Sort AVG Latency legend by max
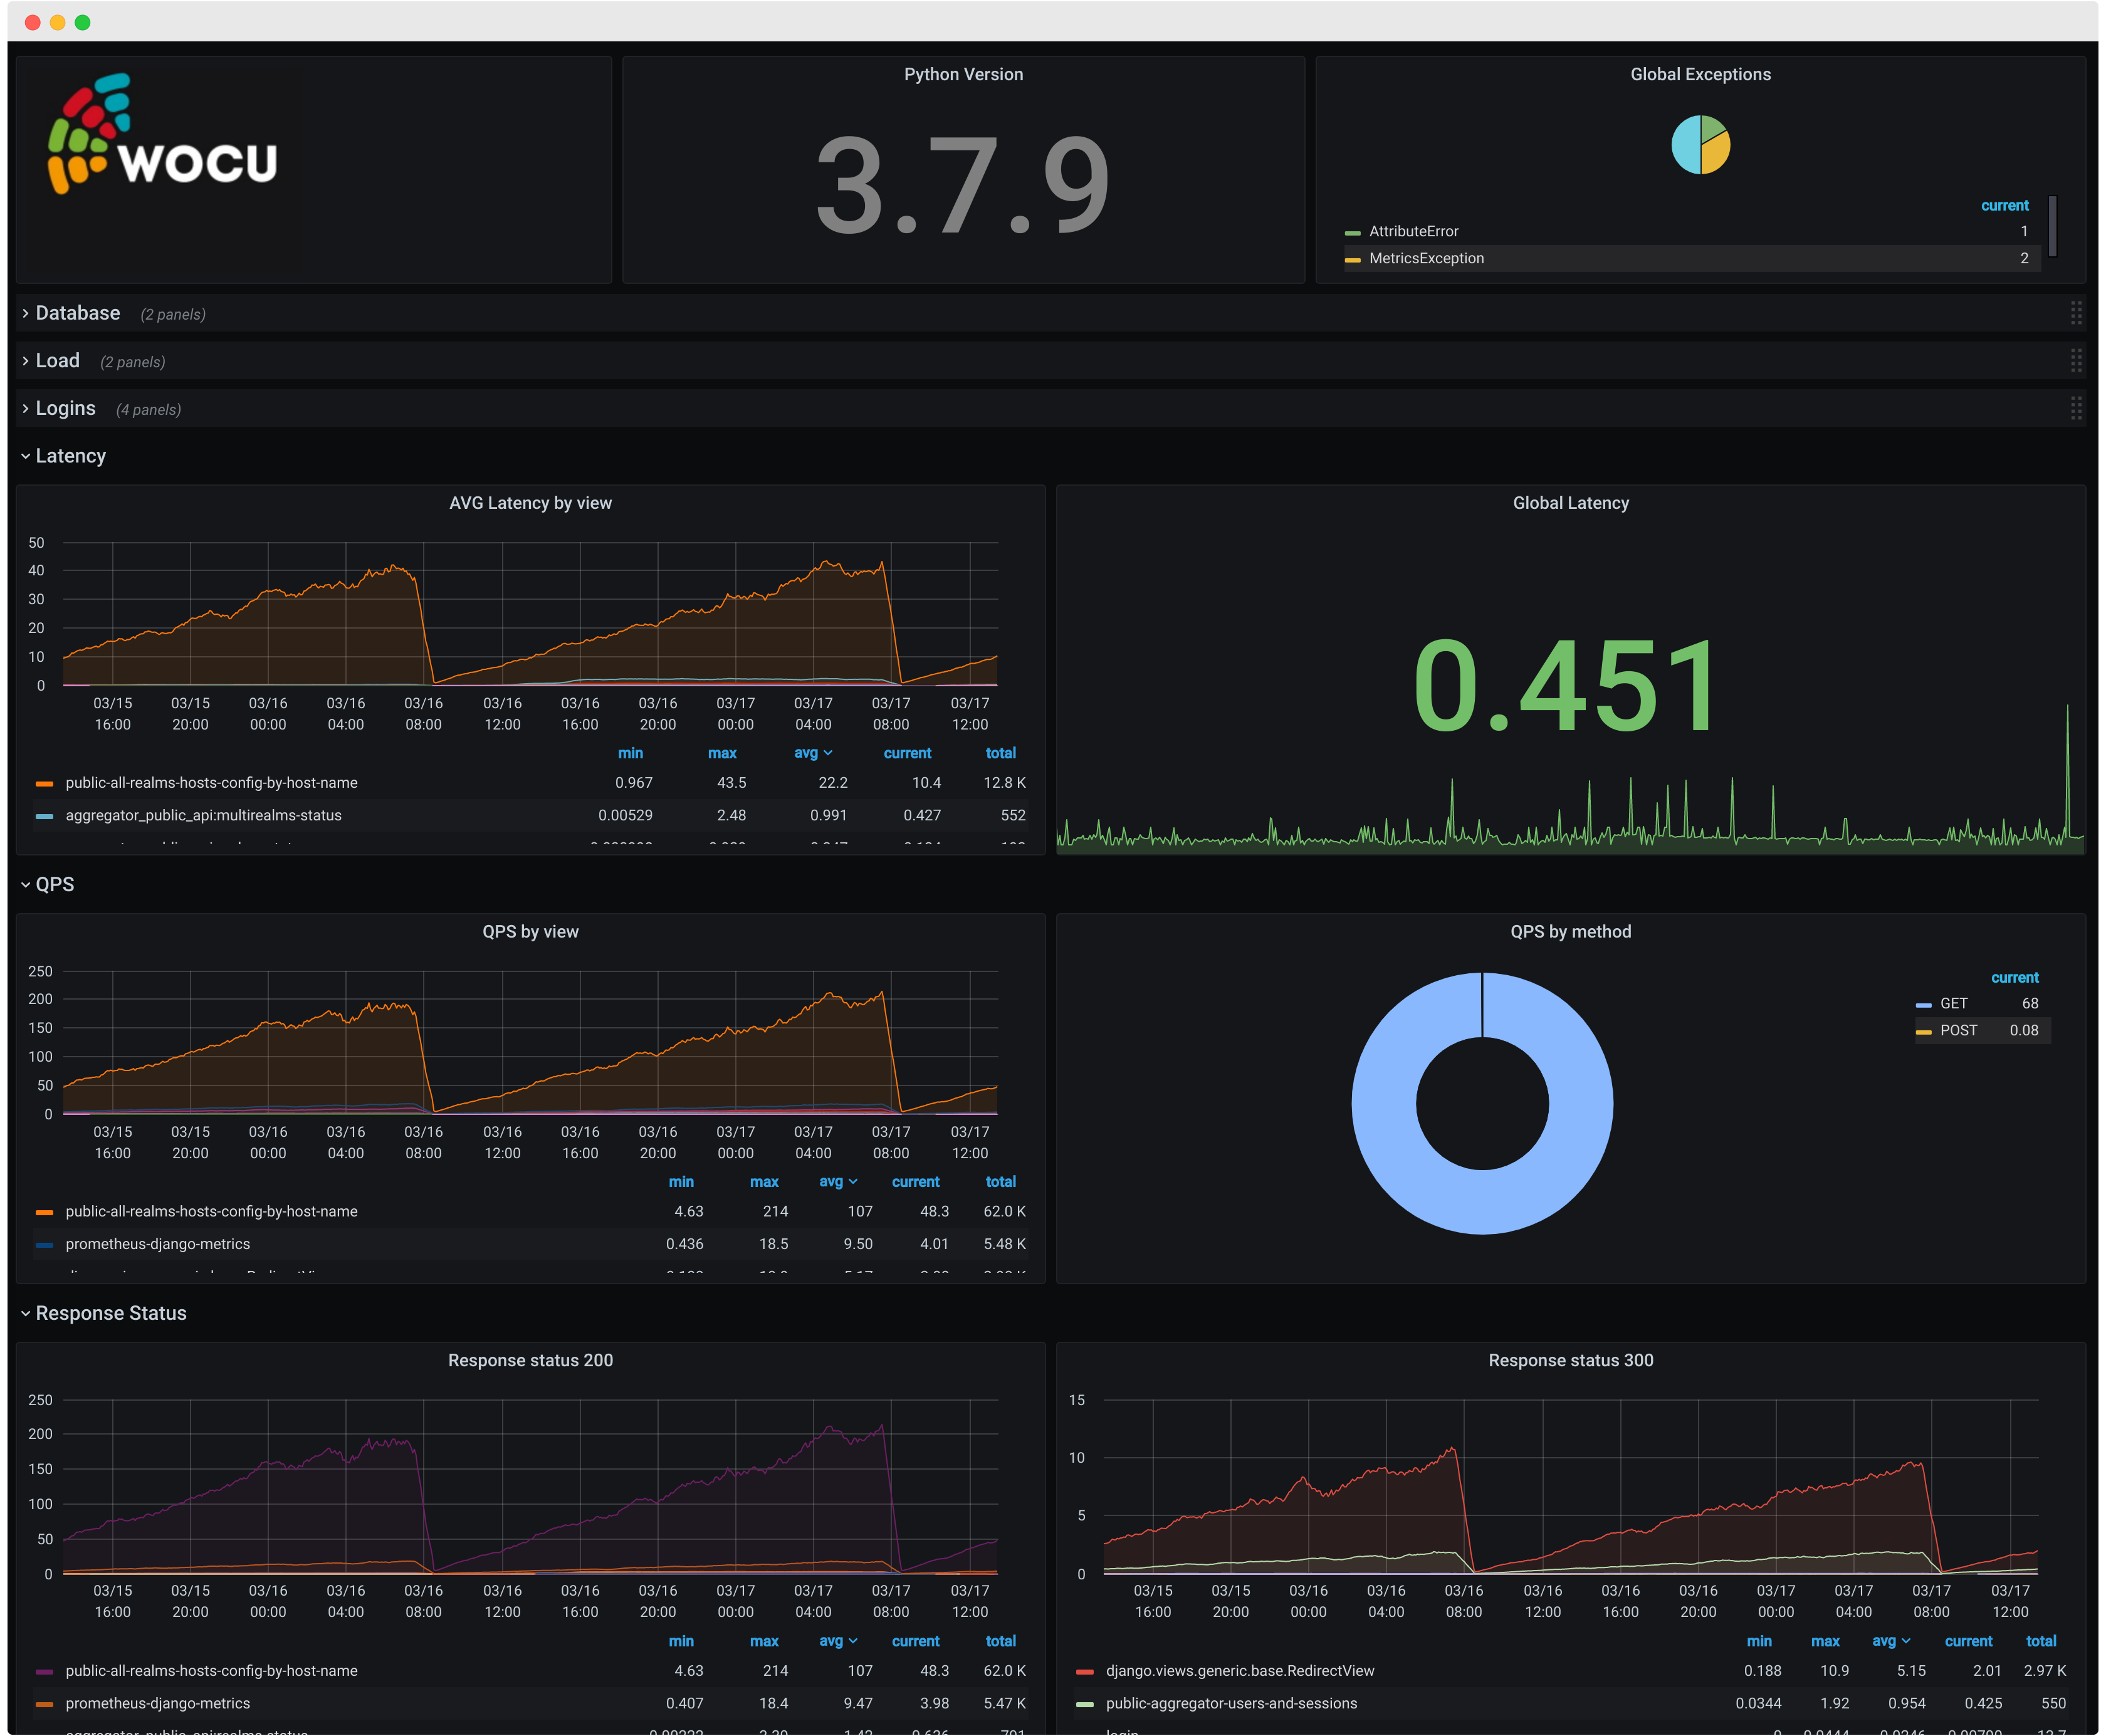2106x1736 pixels. pos(721,753)
